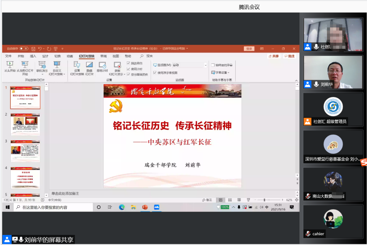Switch to the 插入 insert tab
367x245 pixels.
[x=33, y=56]
